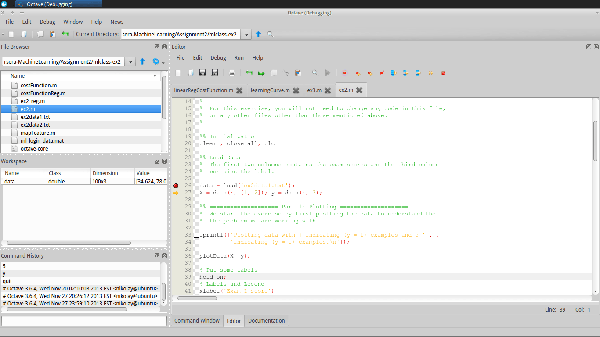Print the current file using the toolbar icon

(x=232, y=73)
